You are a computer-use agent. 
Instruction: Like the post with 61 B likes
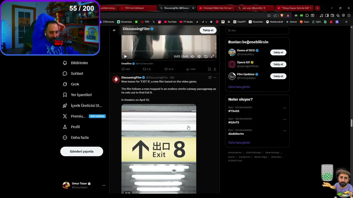pos(169,69)
